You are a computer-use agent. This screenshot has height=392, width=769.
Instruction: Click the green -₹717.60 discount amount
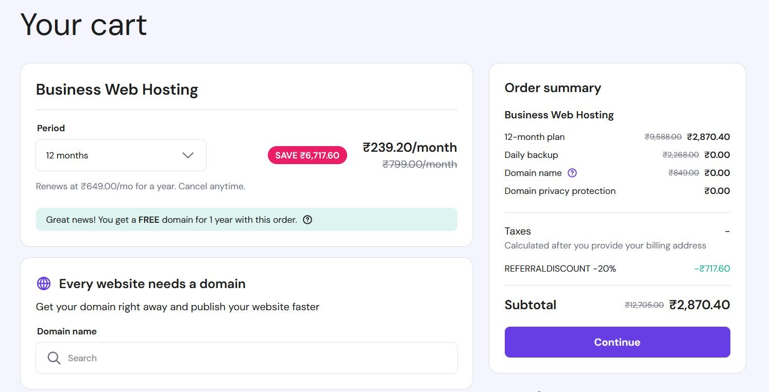pos(712,269)
